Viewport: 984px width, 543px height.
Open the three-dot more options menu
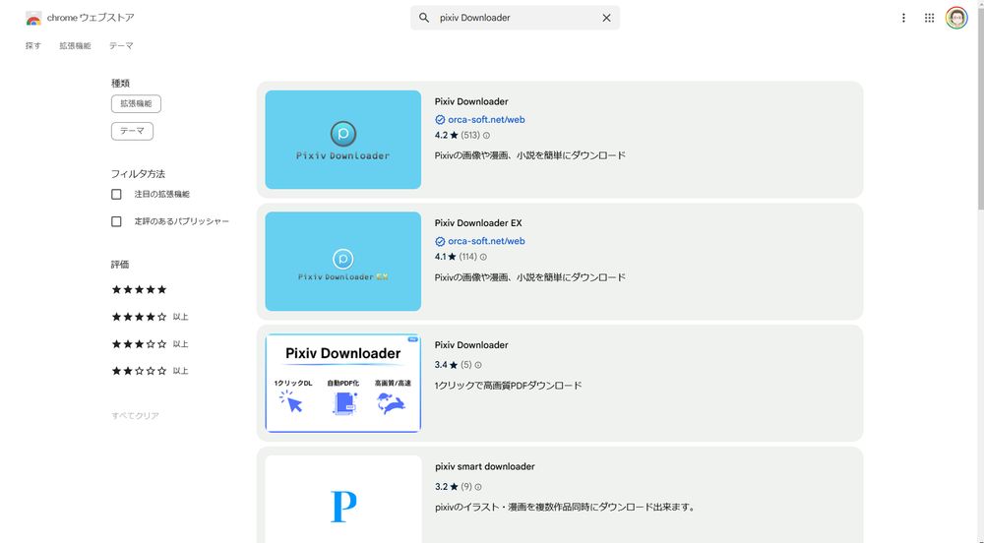pos(903,18)
